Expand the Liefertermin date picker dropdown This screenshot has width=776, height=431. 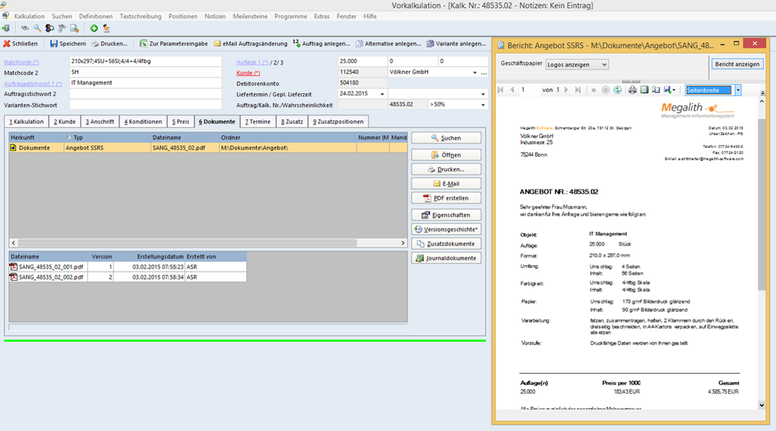[383, 94]
